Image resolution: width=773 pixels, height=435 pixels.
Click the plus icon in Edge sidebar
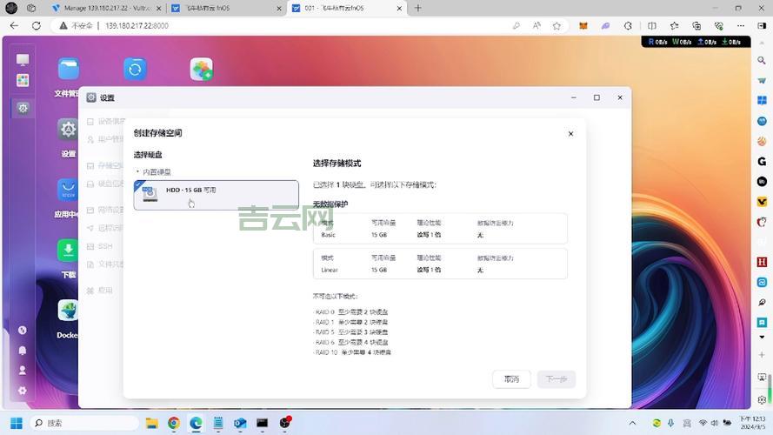762,355
